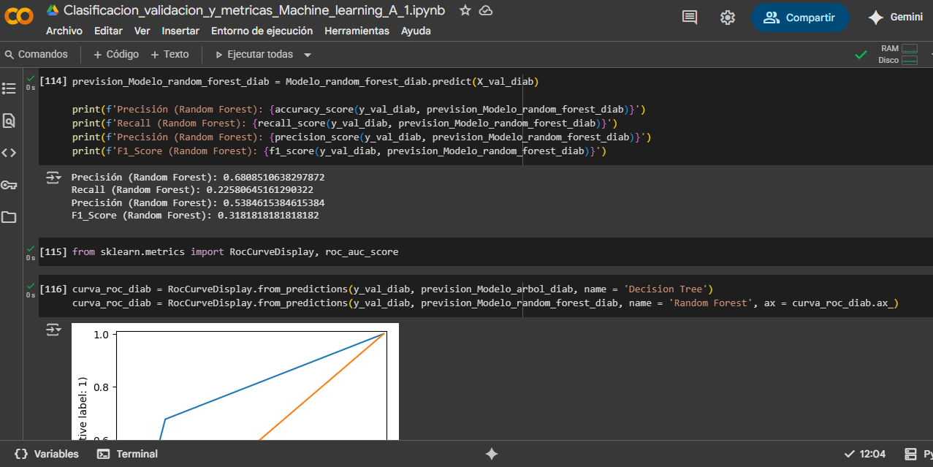Click Ejecutar todas to run all cells
Viewport: 933px width, 467px height.
(x=254, y=54)
